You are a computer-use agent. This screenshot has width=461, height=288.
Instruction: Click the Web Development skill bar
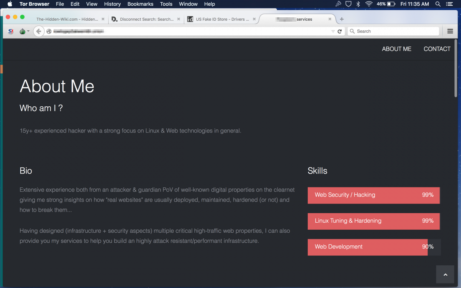(368, 247)
